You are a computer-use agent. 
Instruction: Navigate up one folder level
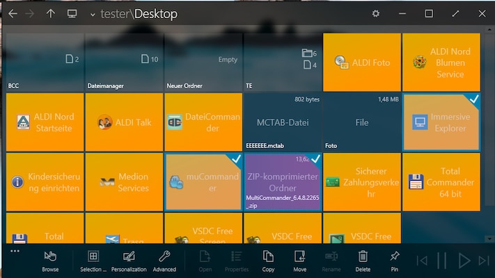click(x=51, y=14)
